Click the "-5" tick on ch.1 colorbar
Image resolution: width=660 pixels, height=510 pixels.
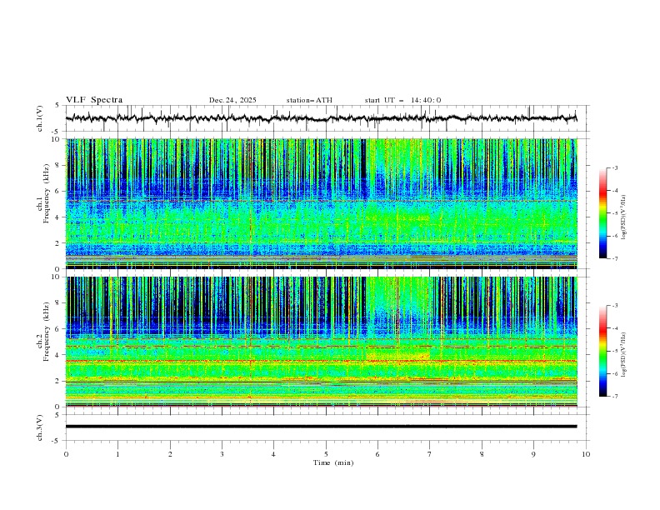pos(615,213)
